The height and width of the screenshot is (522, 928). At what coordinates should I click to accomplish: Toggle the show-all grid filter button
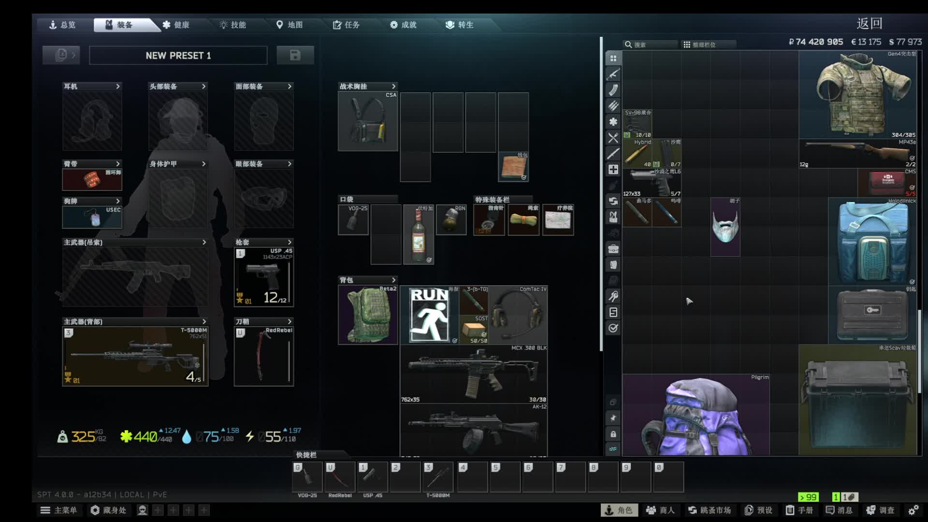tap(613, 58)
